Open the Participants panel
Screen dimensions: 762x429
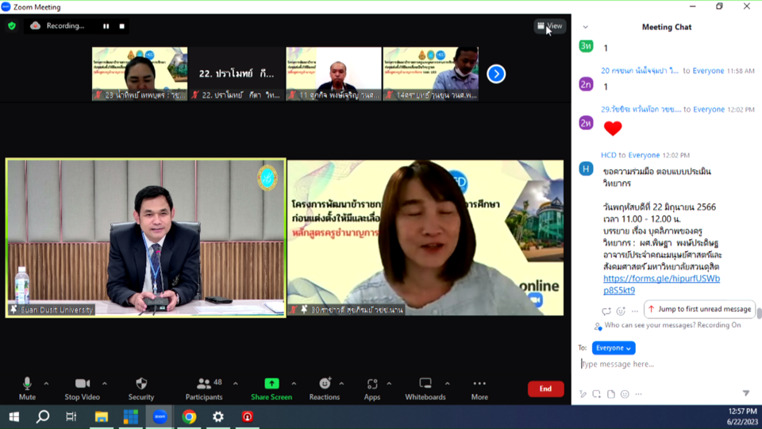pyautogui.click(x=204, y=388)
